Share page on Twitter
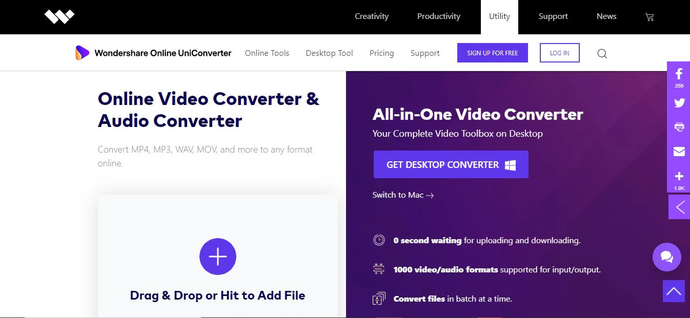The image size is (690, 318). [x=679, y=102]
